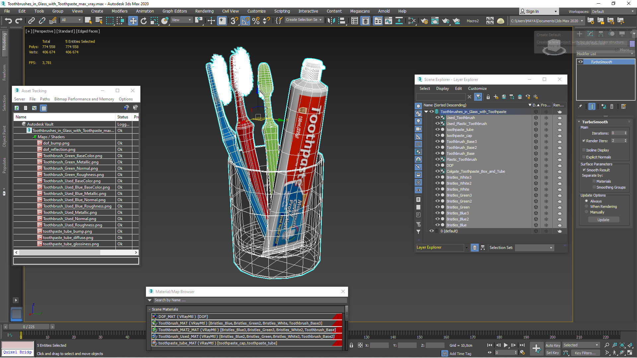The height and width of the screenshot is (358, 637).
Task: Toggle TurboSmooth modifier eye icon
Action: tap(581, 62)
